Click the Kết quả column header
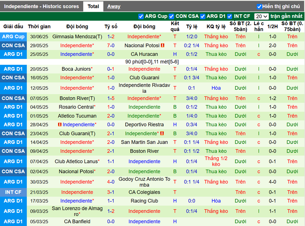The width and height of the screenshot is (305, 226). (175, 27)
